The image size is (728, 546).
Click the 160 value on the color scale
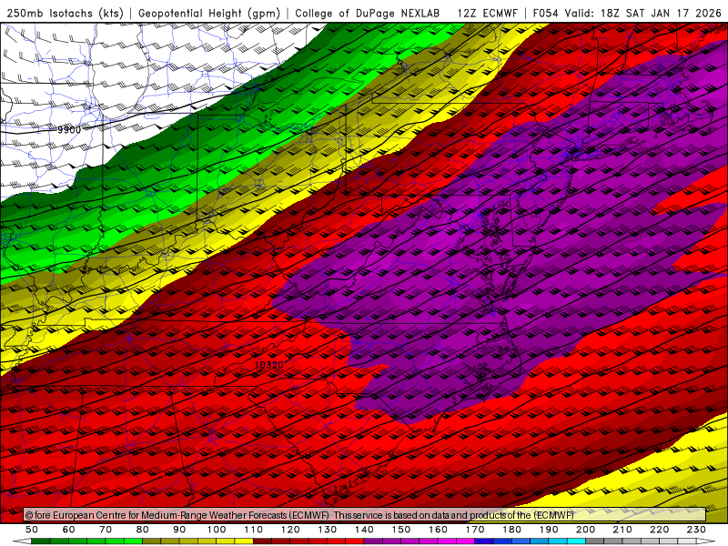[438, 530]
